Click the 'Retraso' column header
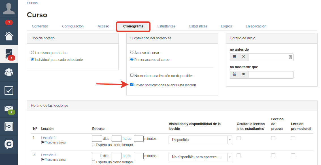Image resolution: width=321 pixels, height=165 pixels. (98, 129)
